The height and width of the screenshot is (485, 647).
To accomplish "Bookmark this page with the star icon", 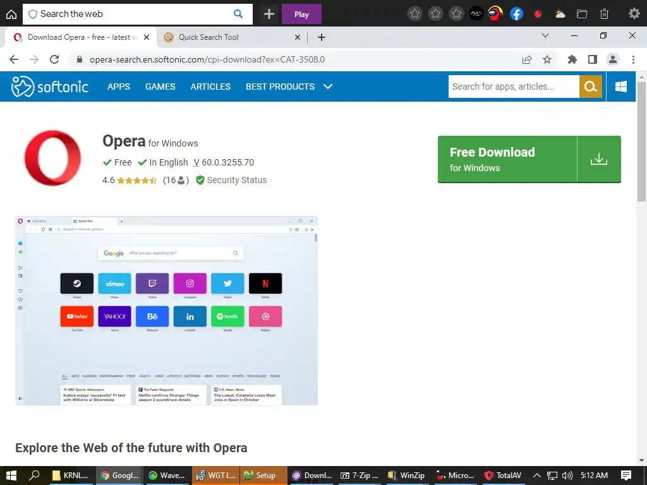I will coord(547,59).
